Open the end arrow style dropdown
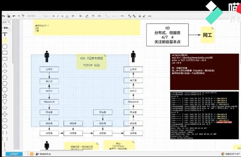The height and width of the screenshot is (157, 241). tap(122, 16)
